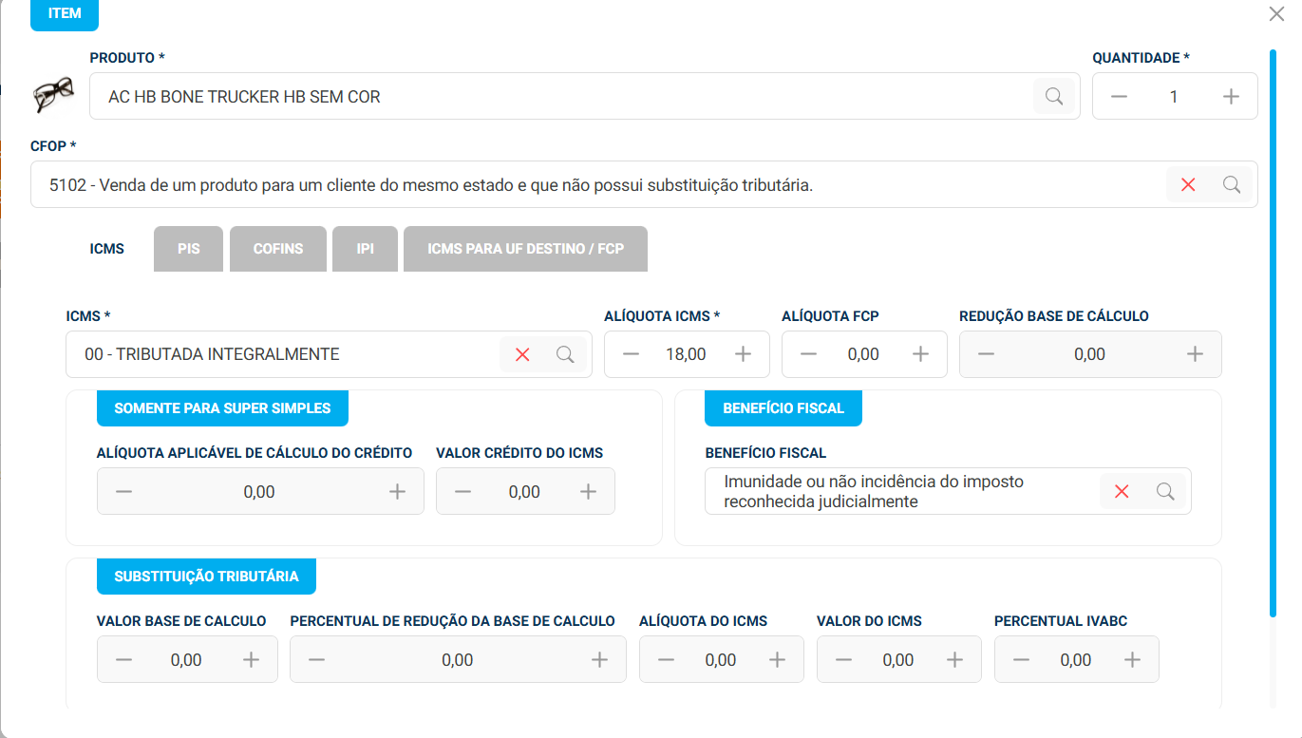Decrease Quantidade with the minus button
1302x738 pixels.
click(x=1119, y=97)
